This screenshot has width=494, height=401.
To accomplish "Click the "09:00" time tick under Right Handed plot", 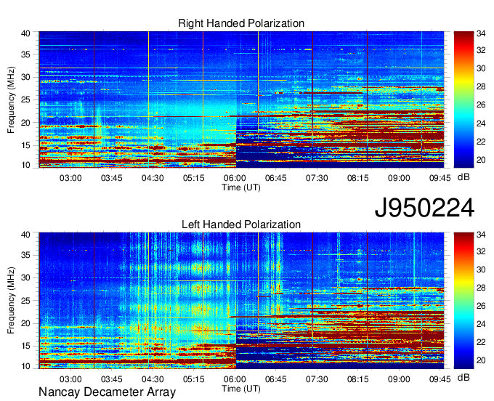I will 399,178.
